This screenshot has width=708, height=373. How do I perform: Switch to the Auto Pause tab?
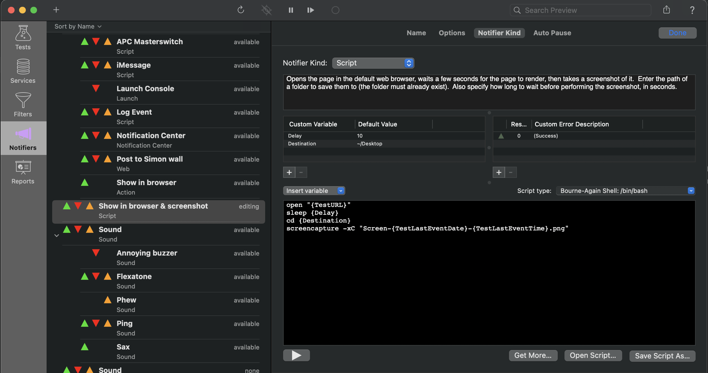552,33
